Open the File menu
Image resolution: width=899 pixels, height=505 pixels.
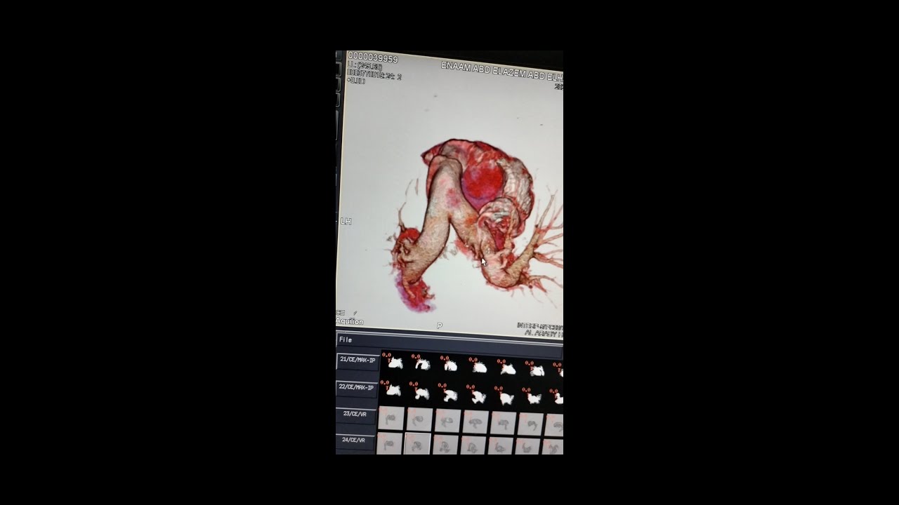pos(346,339)
